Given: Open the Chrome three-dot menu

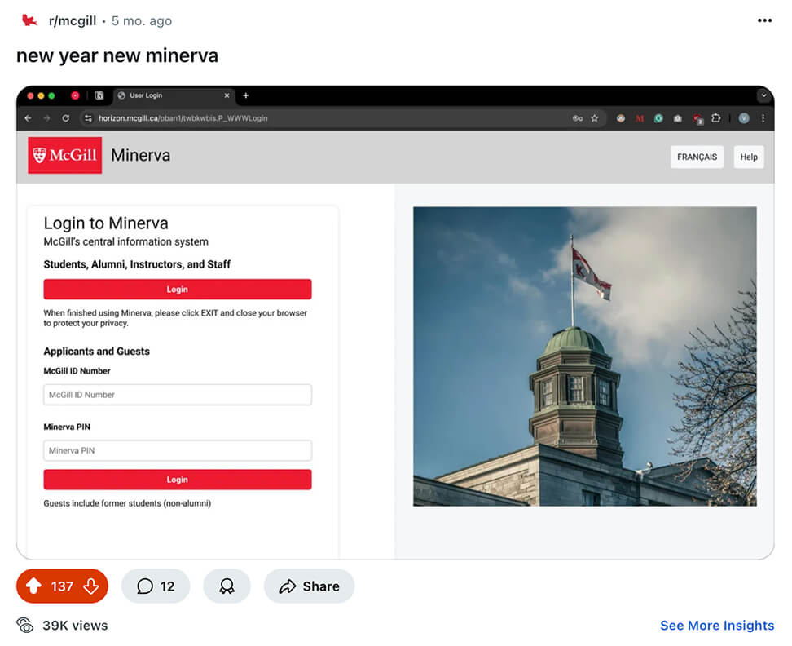Looking at the screenshot, I should [x=763, y=118].
